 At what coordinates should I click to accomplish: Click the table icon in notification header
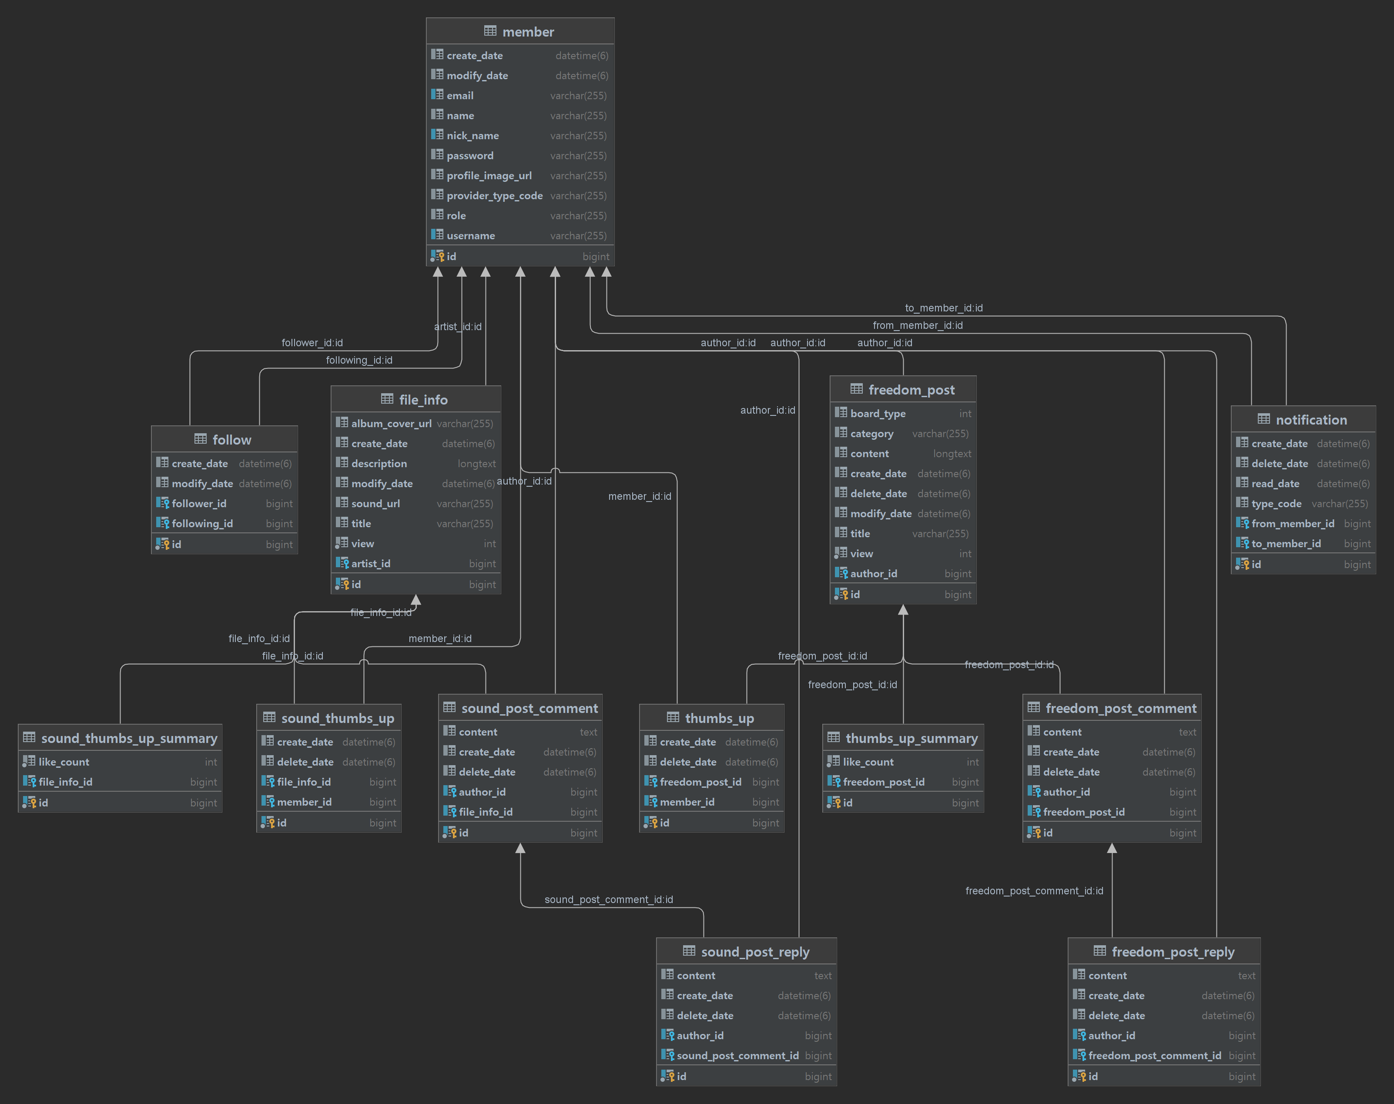1263,419
